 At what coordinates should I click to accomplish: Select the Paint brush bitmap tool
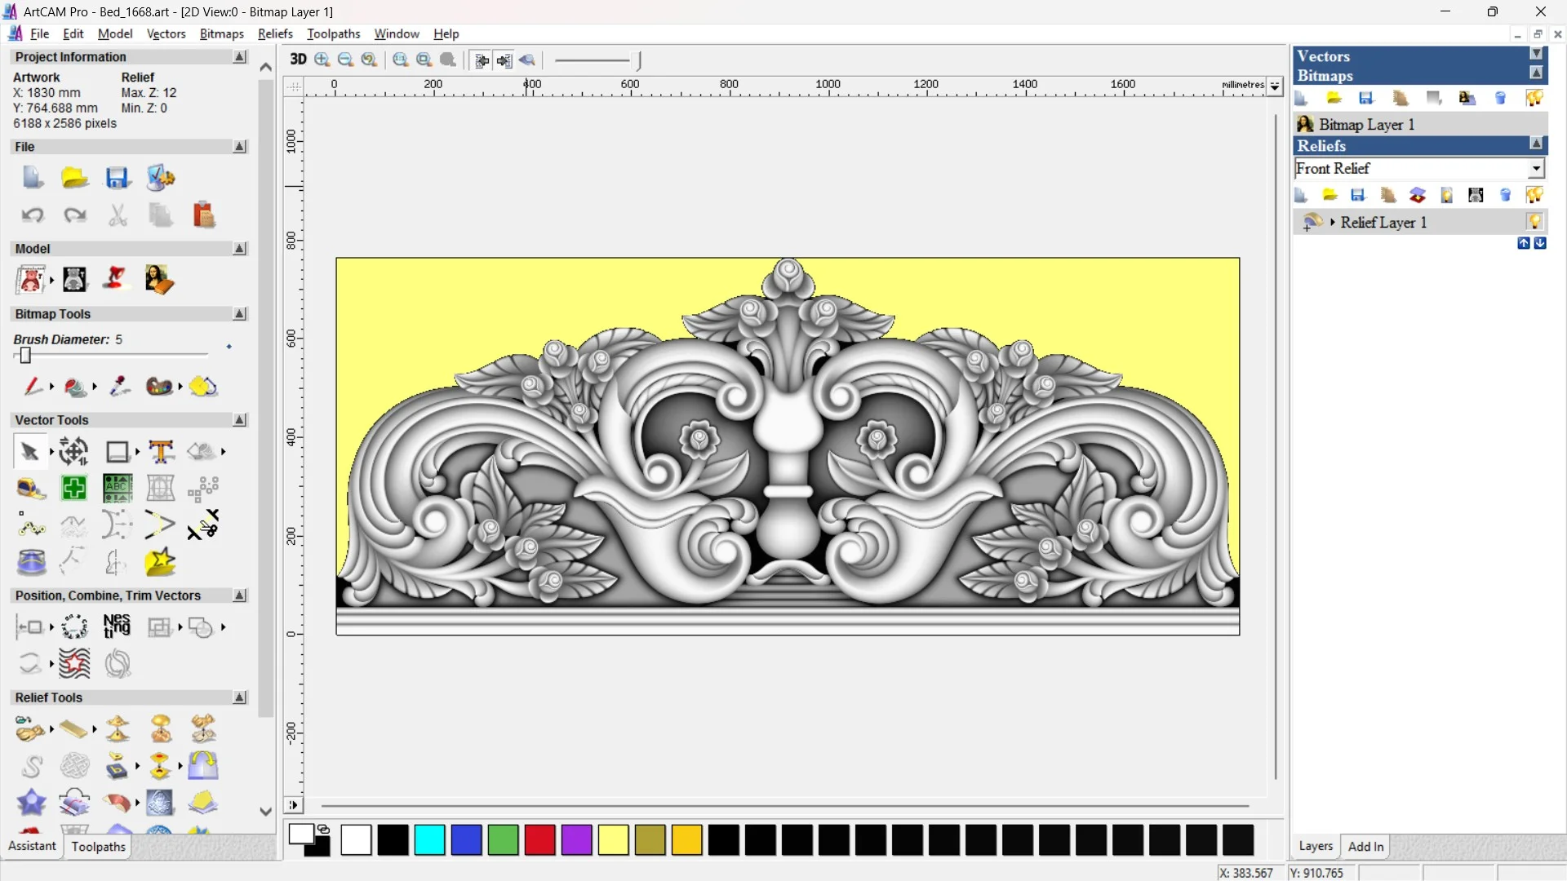click(32, 386)
